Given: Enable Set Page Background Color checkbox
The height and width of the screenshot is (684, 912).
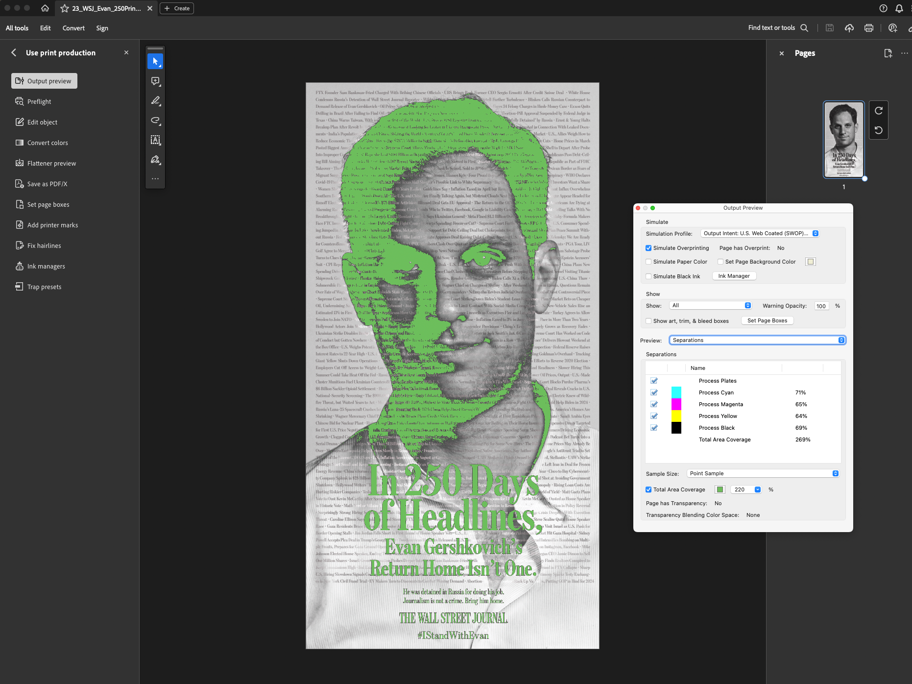Looking at the screenshot, I should (720, 262).
